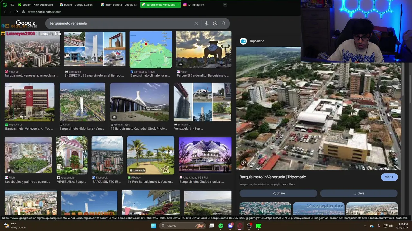Open the GX Corner gamepad icon
The image size is (412, 231).
point(12,5)
